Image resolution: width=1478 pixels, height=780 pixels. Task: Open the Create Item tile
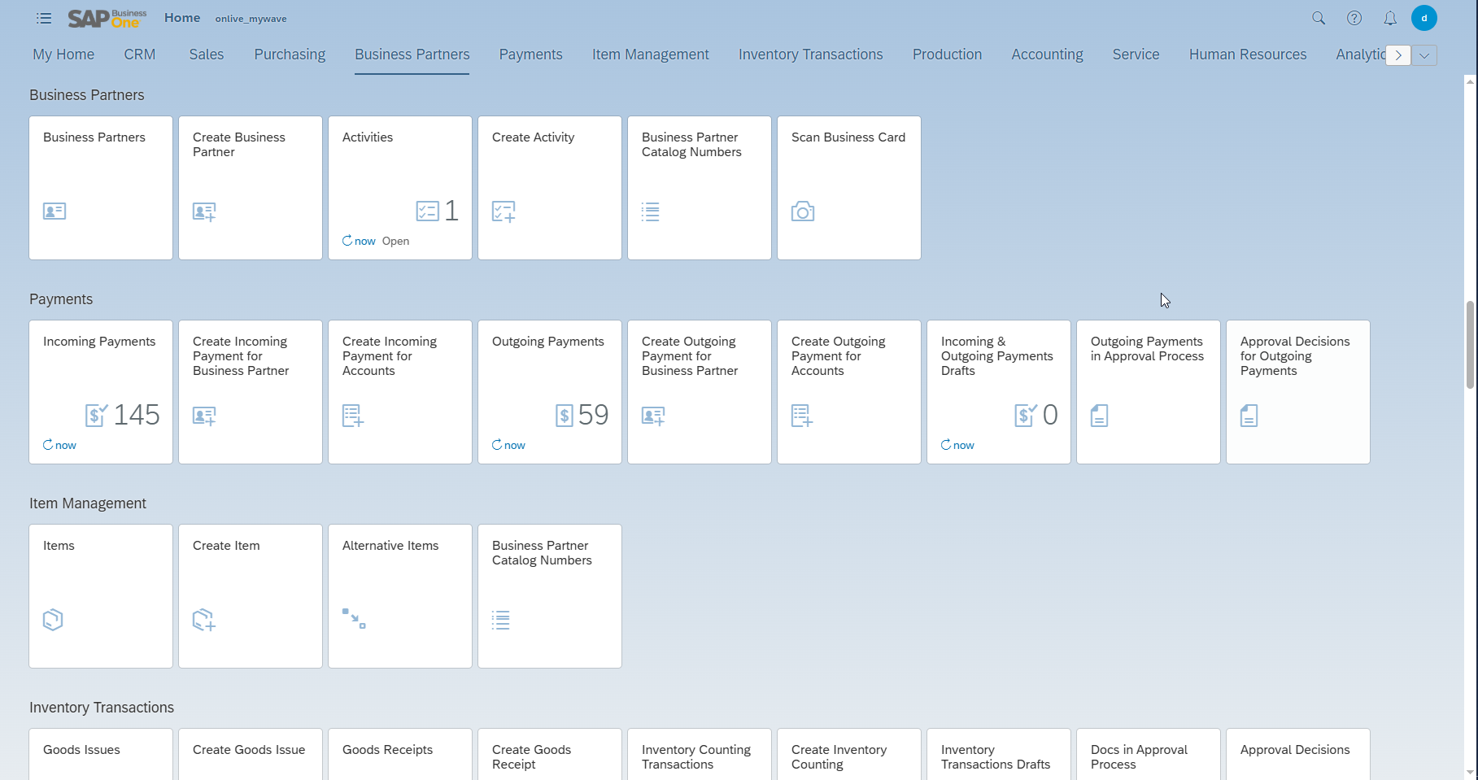[251, 596]
